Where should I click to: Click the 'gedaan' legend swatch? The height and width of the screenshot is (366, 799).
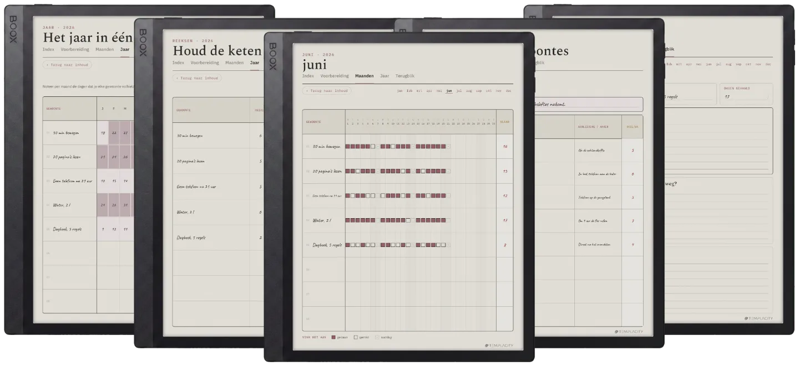coord(333,337)
